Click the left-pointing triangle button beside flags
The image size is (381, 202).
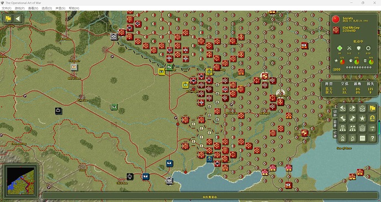(18, 19)
